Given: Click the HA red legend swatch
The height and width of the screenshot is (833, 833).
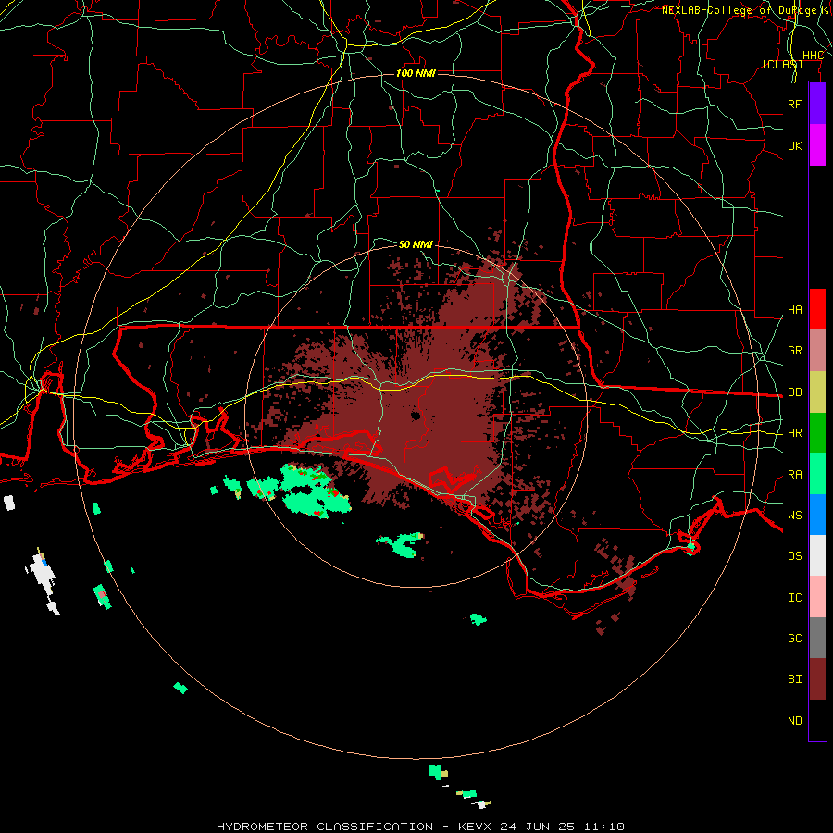Looking at the screenshot, I should [817, 309].
